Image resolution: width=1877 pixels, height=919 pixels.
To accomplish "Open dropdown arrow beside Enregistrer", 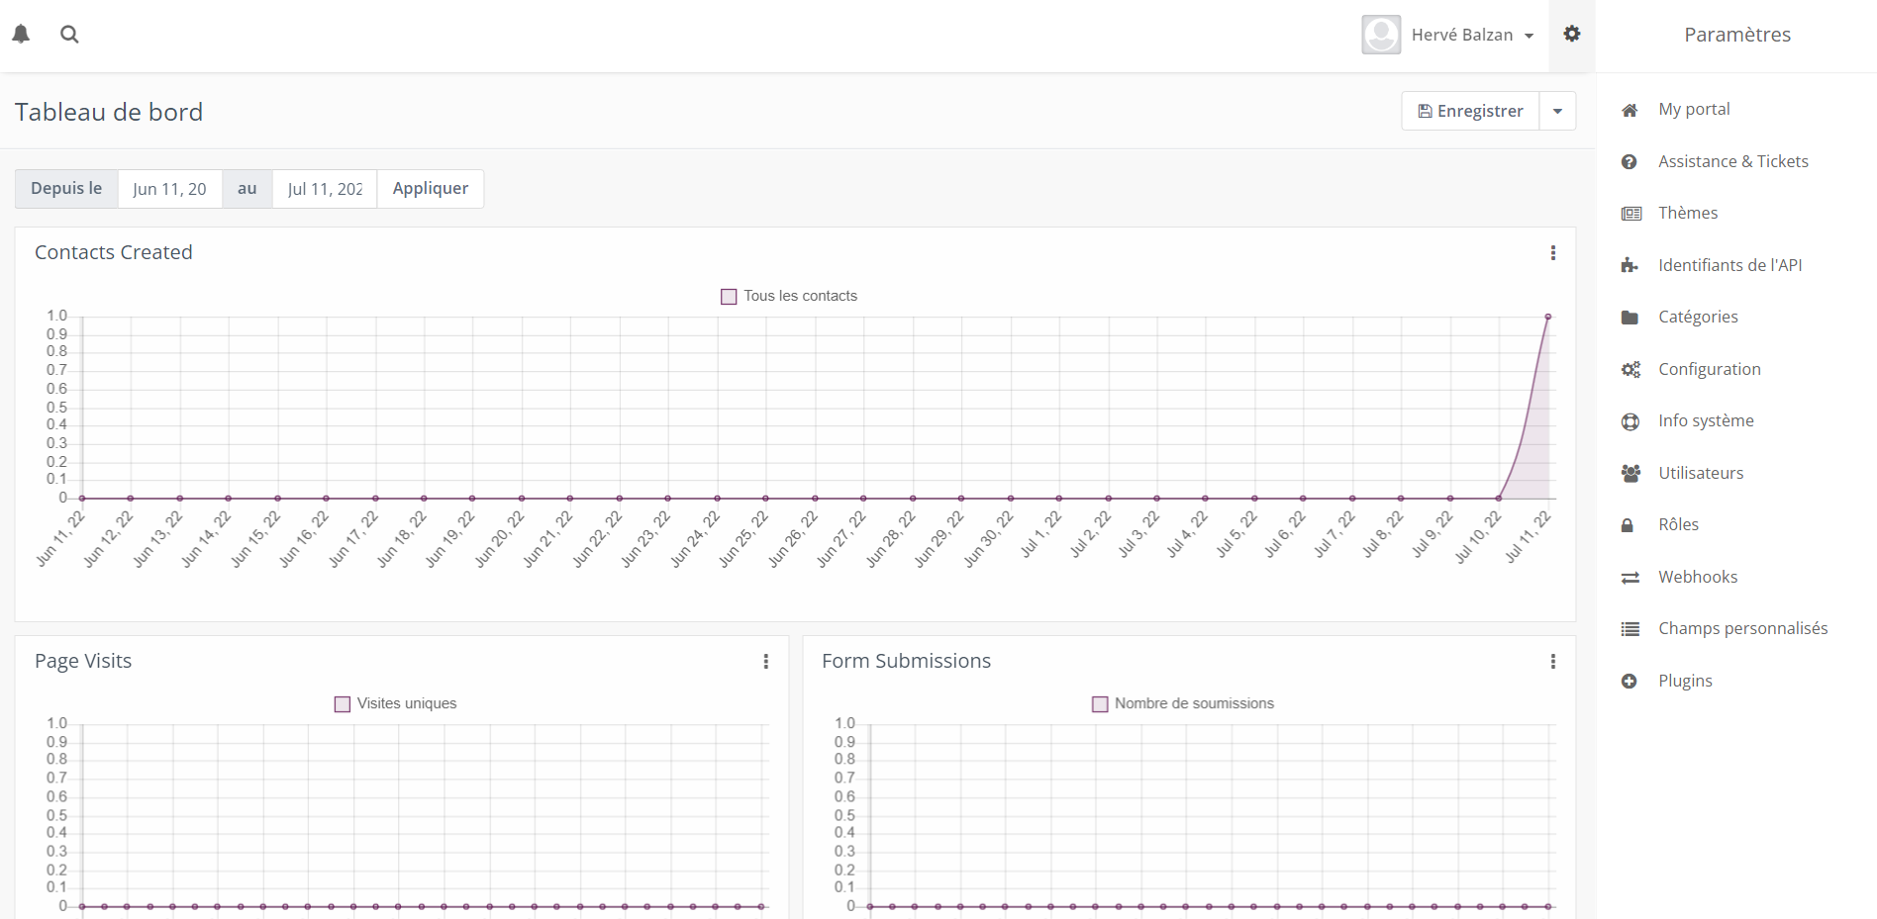I will tap(1557, 111).
